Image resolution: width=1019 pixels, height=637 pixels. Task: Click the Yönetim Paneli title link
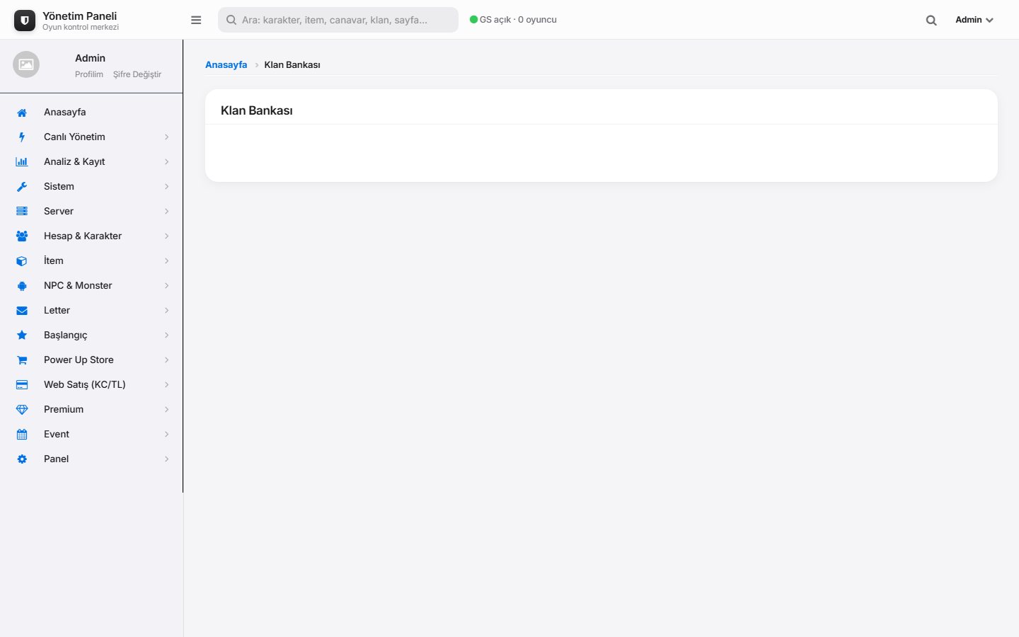point(80,16)
